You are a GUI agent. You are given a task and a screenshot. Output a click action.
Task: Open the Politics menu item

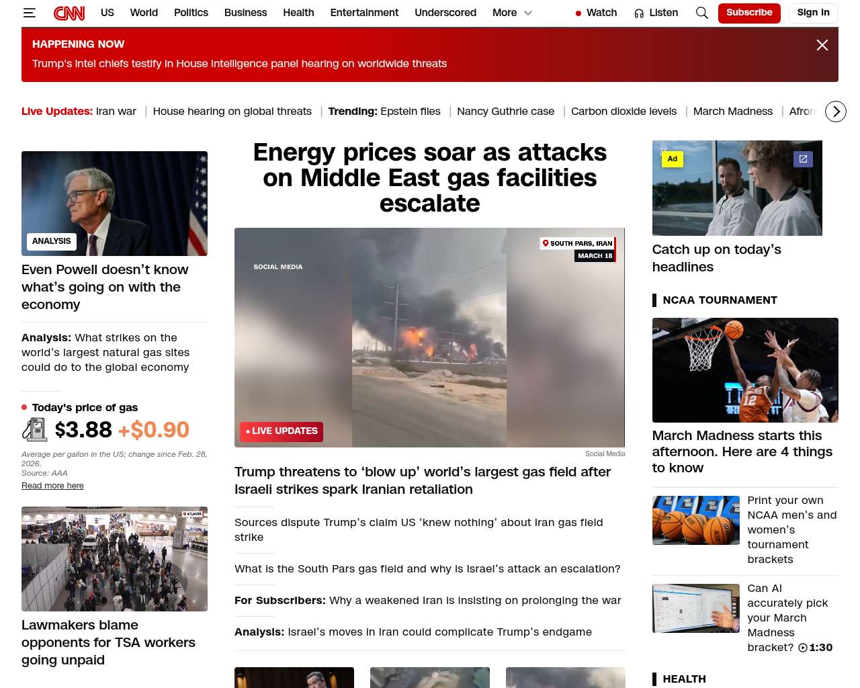click(x=191, y=13)
